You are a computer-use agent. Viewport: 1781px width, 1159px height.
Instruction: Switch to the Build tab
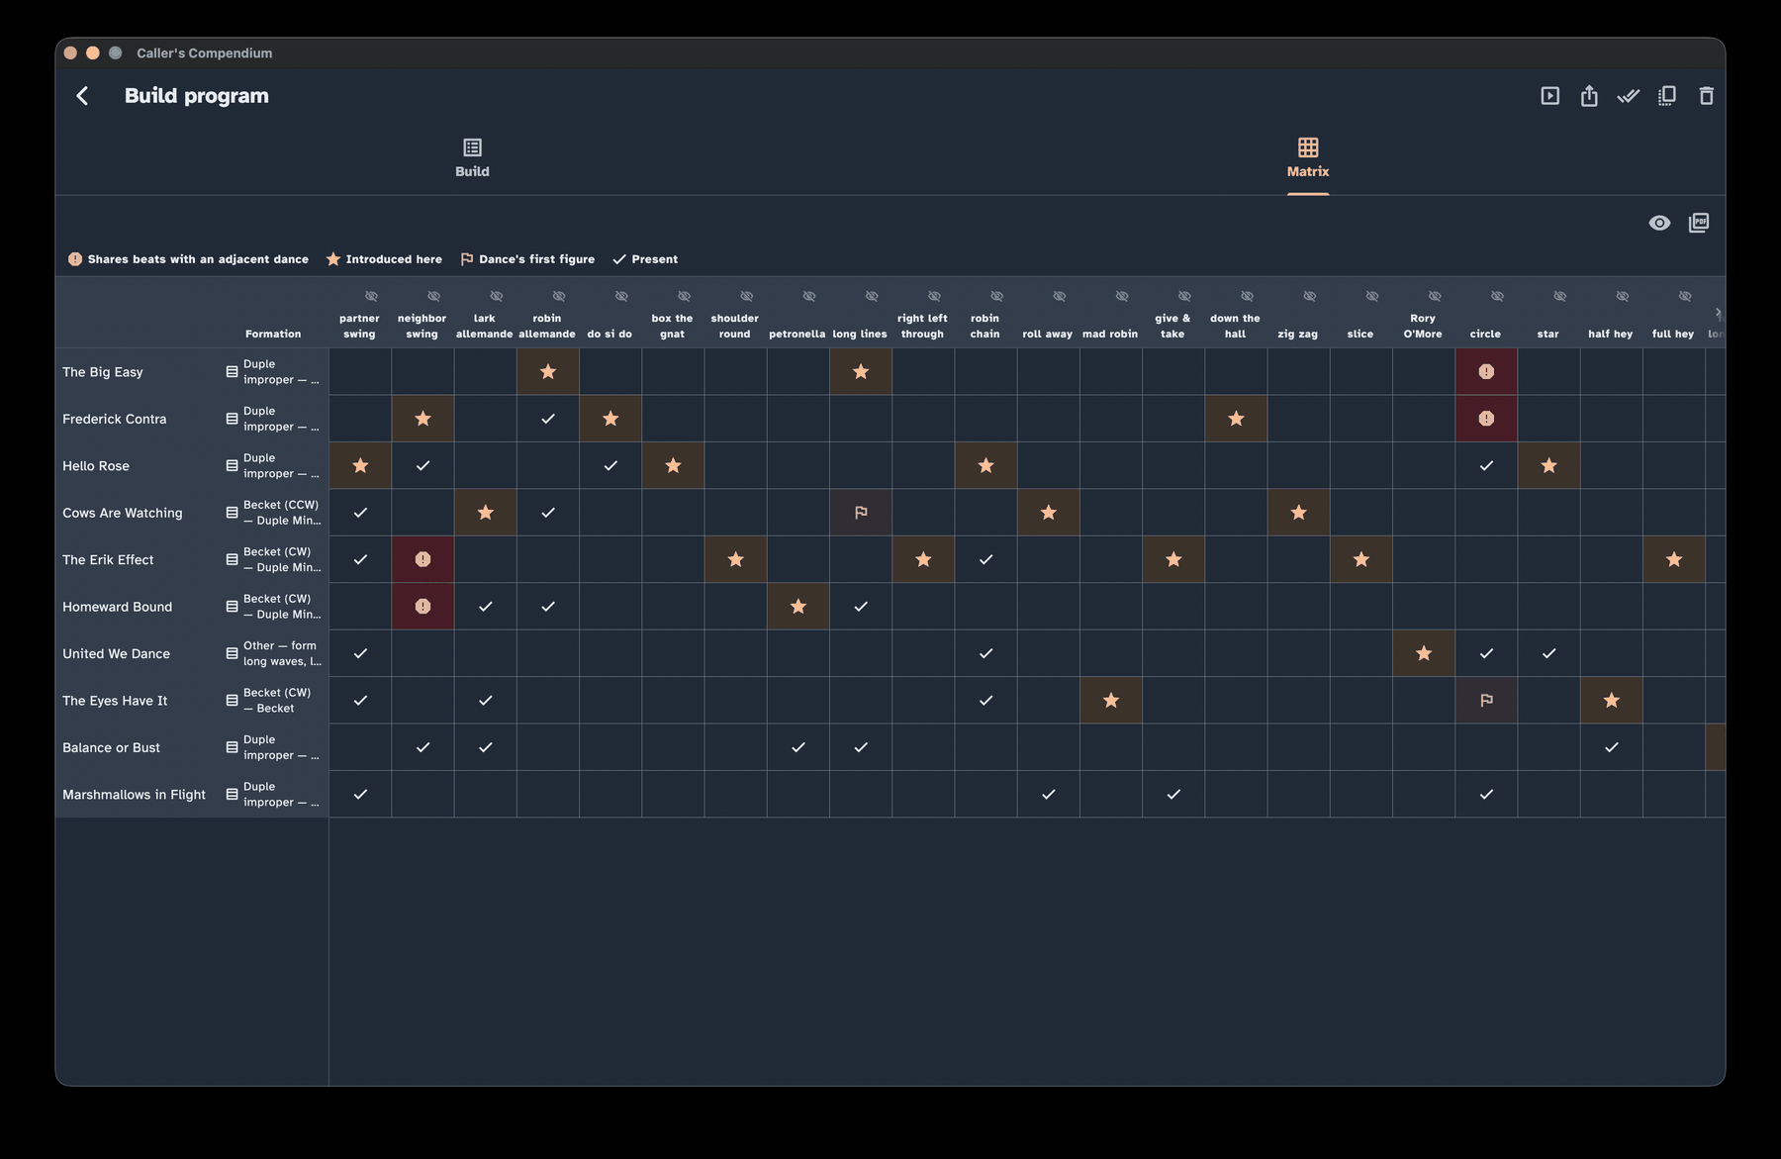[472, 158]
